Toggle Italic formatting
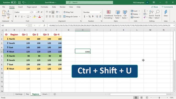 click(x=19, y=16)
